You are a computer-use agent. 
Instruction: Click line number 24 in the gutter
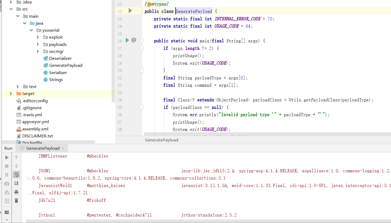point(120,100)
